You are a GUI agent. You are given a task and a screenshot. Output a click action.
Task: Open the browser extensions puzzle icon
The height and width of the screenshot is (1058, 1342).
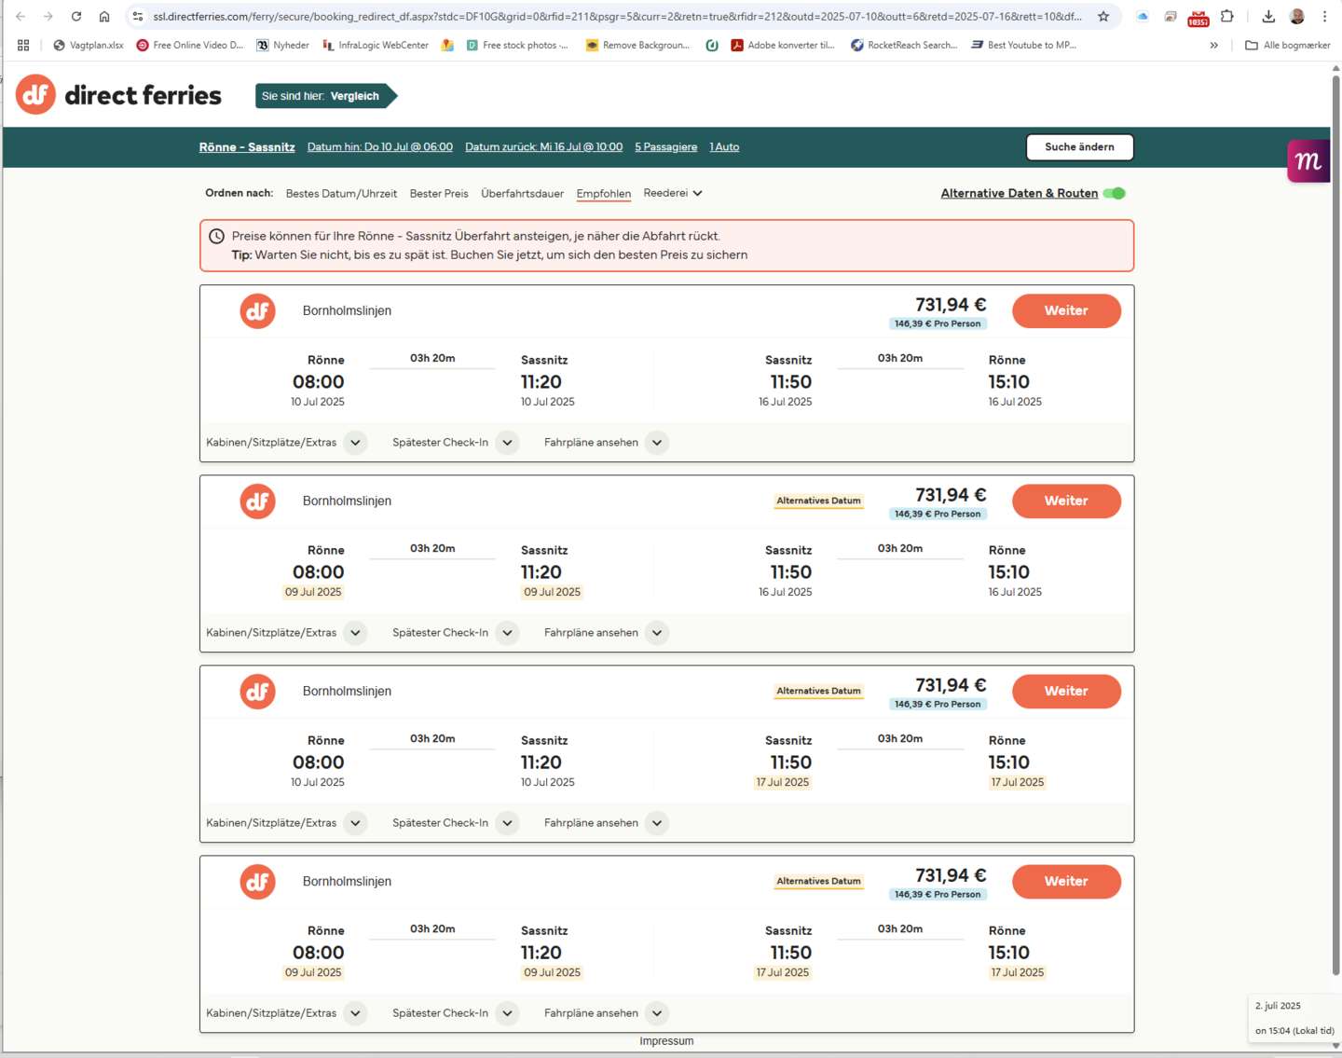[1226, 17]
